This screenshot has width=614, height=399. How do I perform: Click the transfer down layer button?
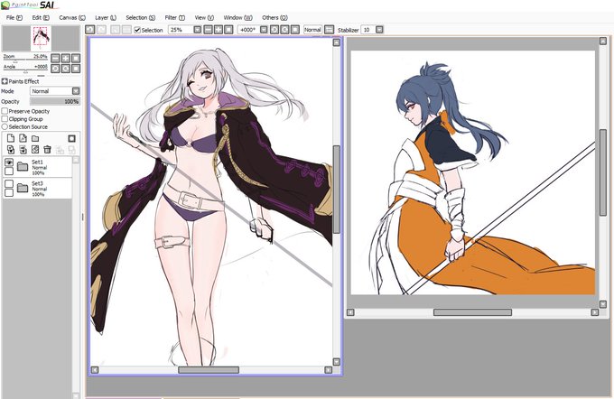pos(11,150)
